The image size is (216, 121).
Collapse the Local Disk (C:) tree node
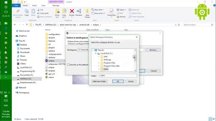click(96, 53)
